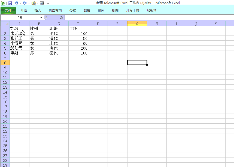Select column K header
Viewport: 234px width, 167px height.
tap(216, 24)
